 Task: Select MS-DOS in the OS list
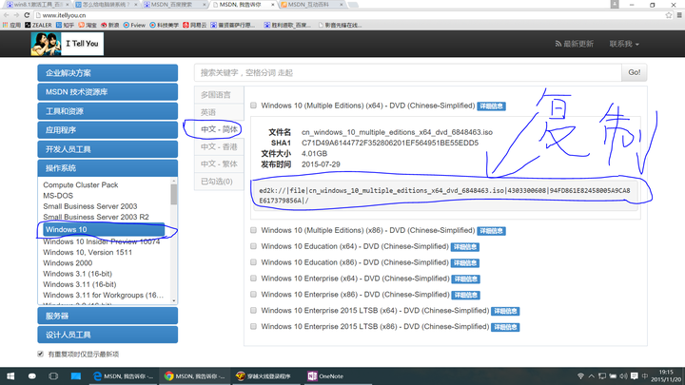point(58,196)
